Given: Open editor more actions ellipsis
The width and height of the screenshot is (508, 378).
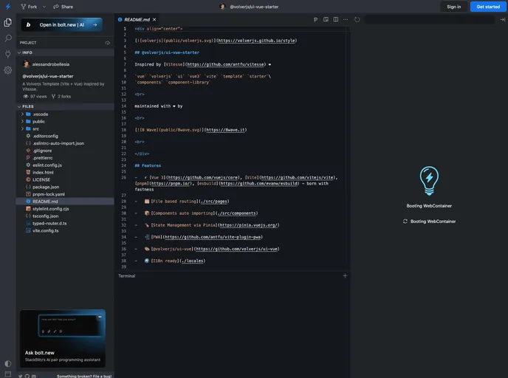Looking at the screenshot, I should point(346,19).
